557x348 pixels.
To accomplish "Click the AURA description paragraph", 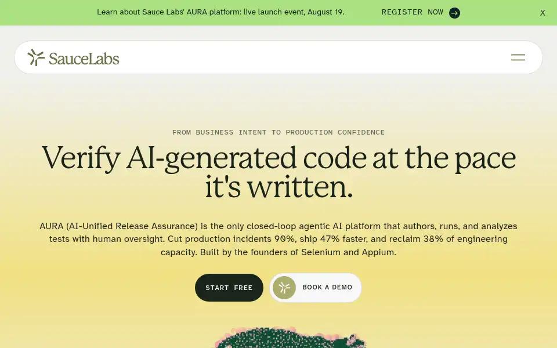I will click(x=278, y=239).
